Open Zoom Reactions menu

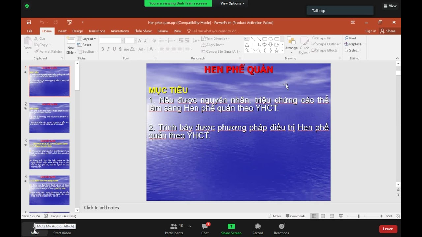(281, 229)
